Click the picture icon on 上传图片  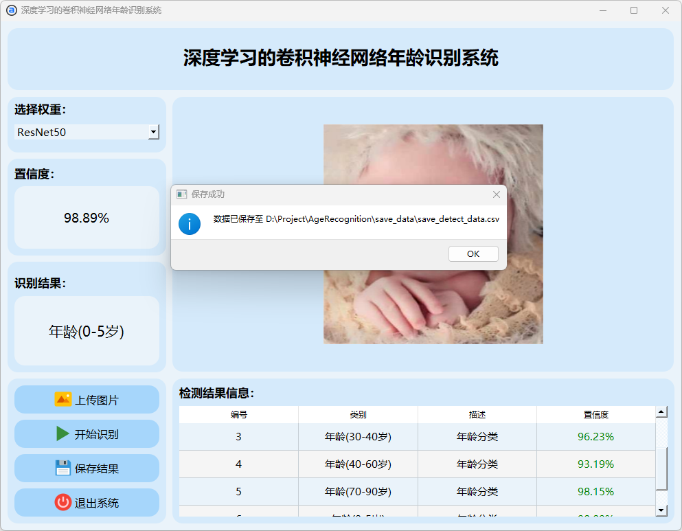[x=62, y=399]
